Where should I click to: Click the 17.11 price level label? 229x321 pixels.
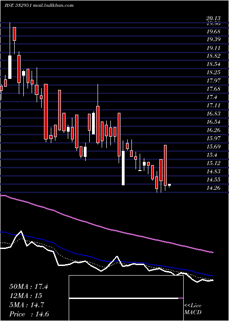click(214, 105)
